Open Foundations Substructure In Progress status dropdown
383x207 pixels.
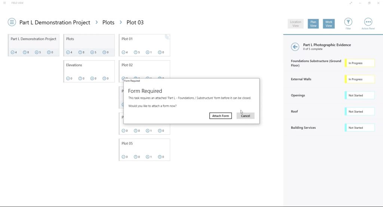pos(360,63)
